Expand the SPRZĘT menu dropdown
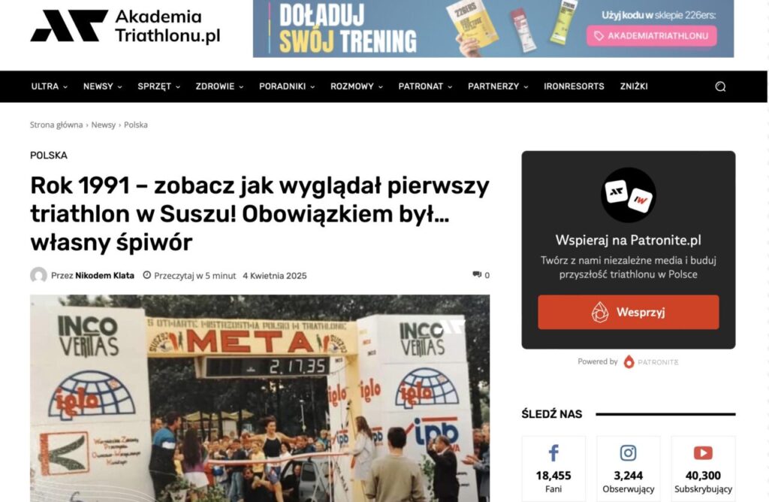The image size is (769, 502). click(159, 86)
